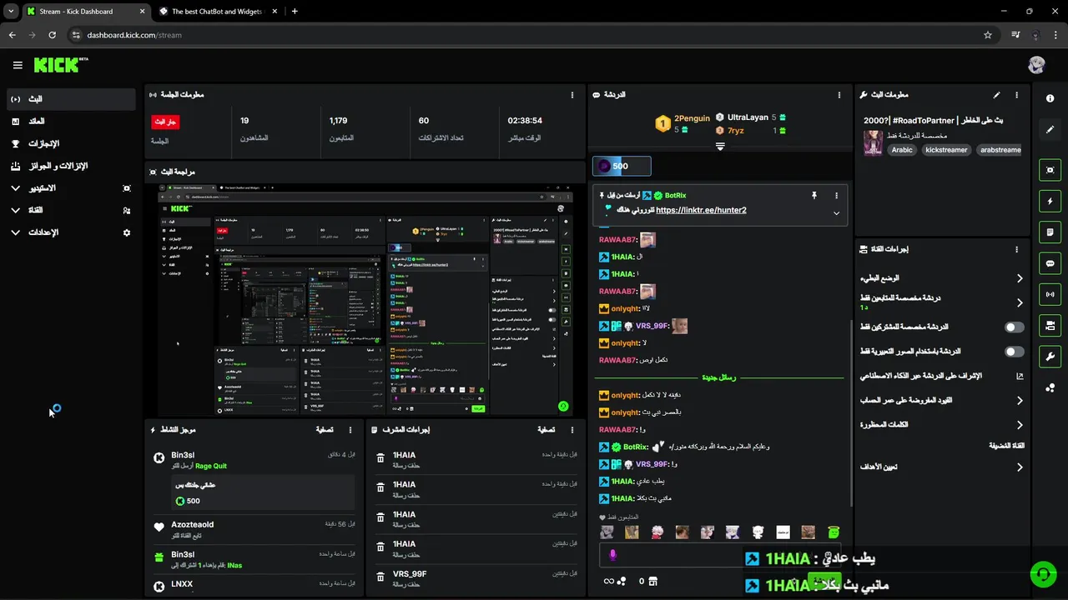Click the pencil icon in the right rail
The width and height of the screenshot is (1068, 600).
[1050, 129]
